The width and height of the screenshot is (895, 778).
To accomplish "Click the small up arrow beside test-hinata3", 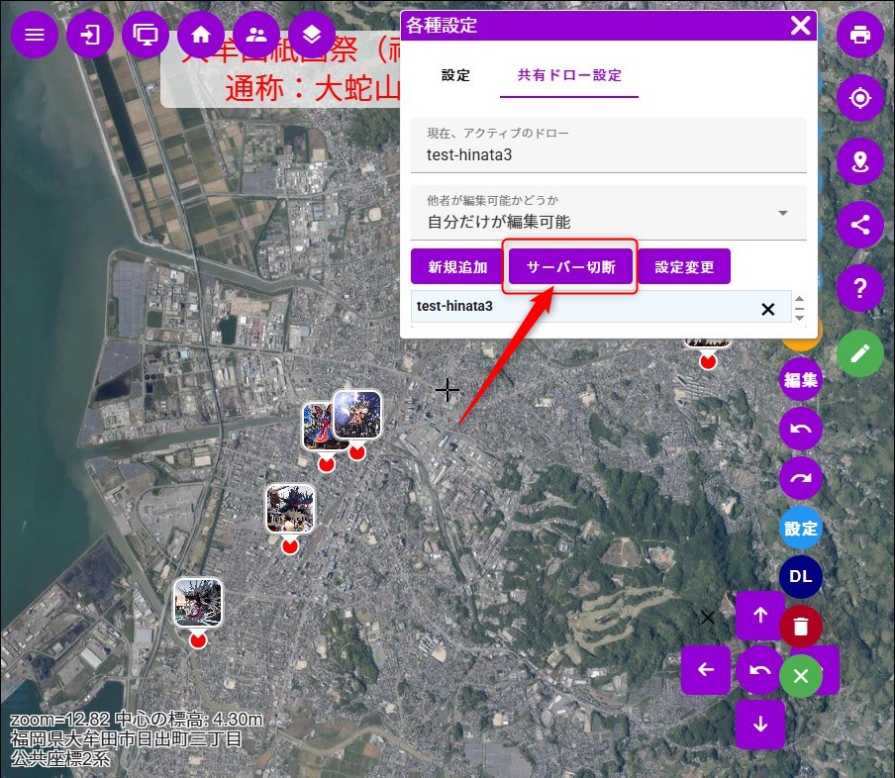I will coord(800,299).
